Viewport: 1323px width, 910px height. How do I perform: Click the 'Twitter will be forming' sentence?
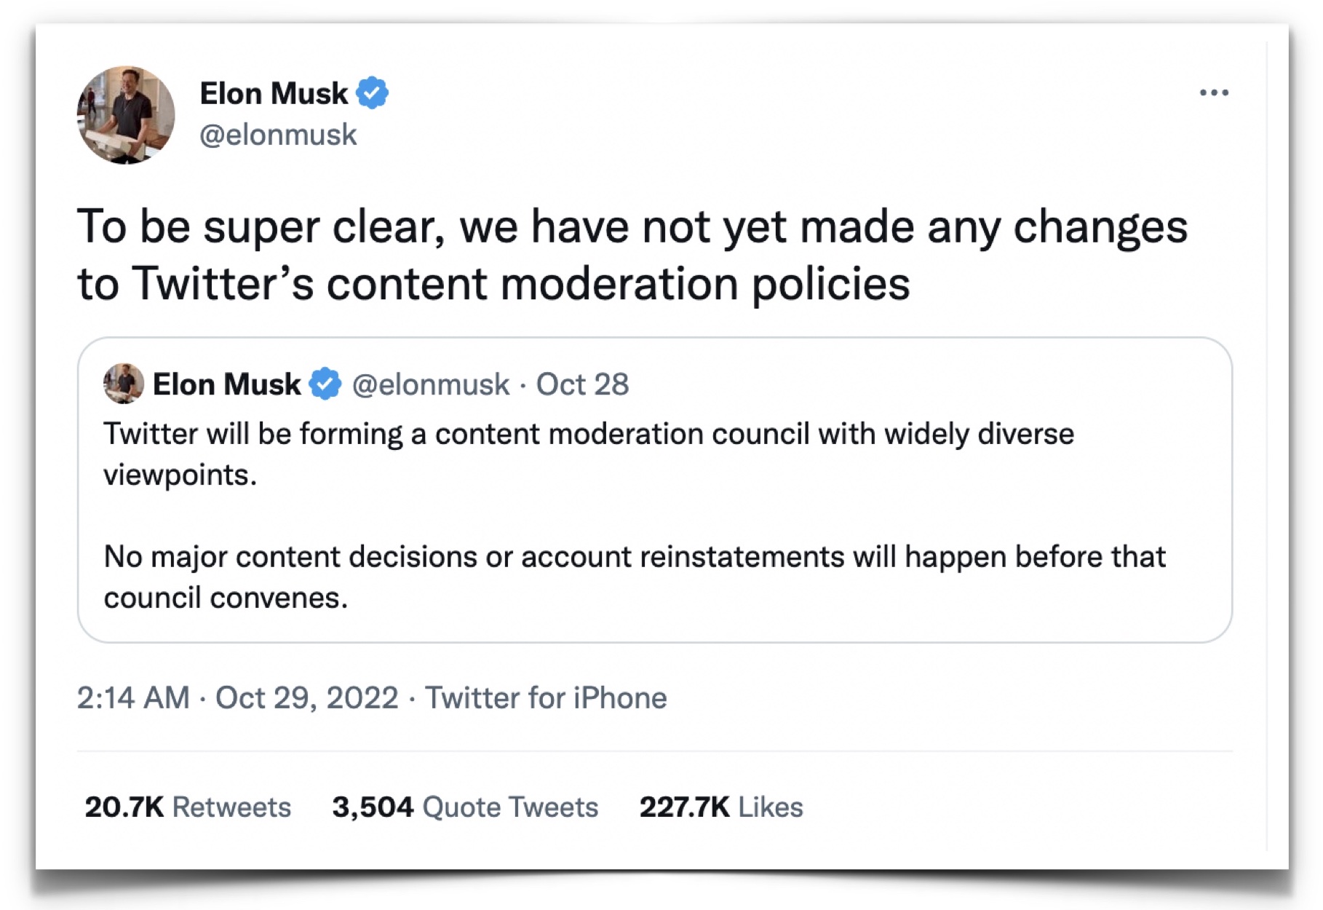pos(588,434)
